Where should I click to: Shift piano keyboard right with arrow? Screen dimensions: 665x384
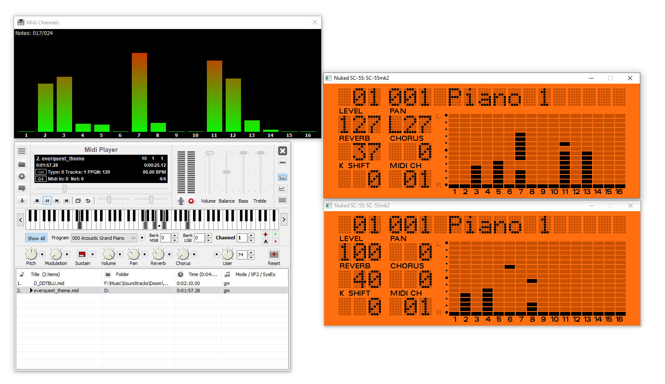284,220
